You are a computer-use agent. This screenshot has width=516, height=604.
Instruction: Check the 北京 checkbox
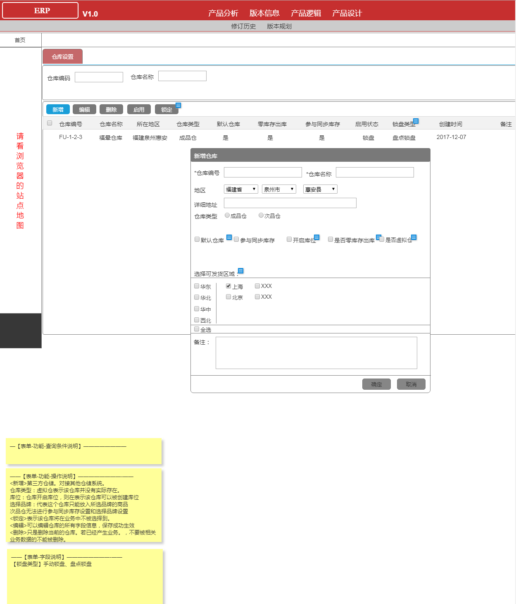pyautogui.click(x=228, y=297)
